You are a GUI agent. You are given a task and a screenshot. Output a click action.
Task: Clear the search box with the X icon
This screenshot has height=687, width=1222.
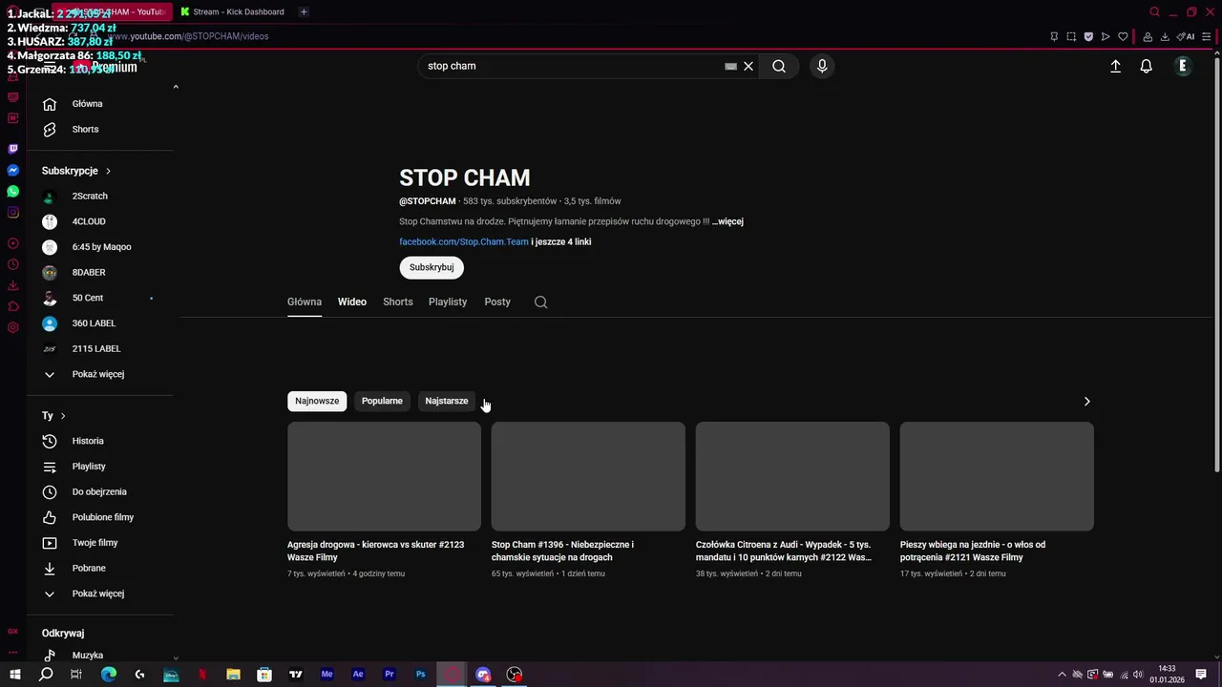748,66
